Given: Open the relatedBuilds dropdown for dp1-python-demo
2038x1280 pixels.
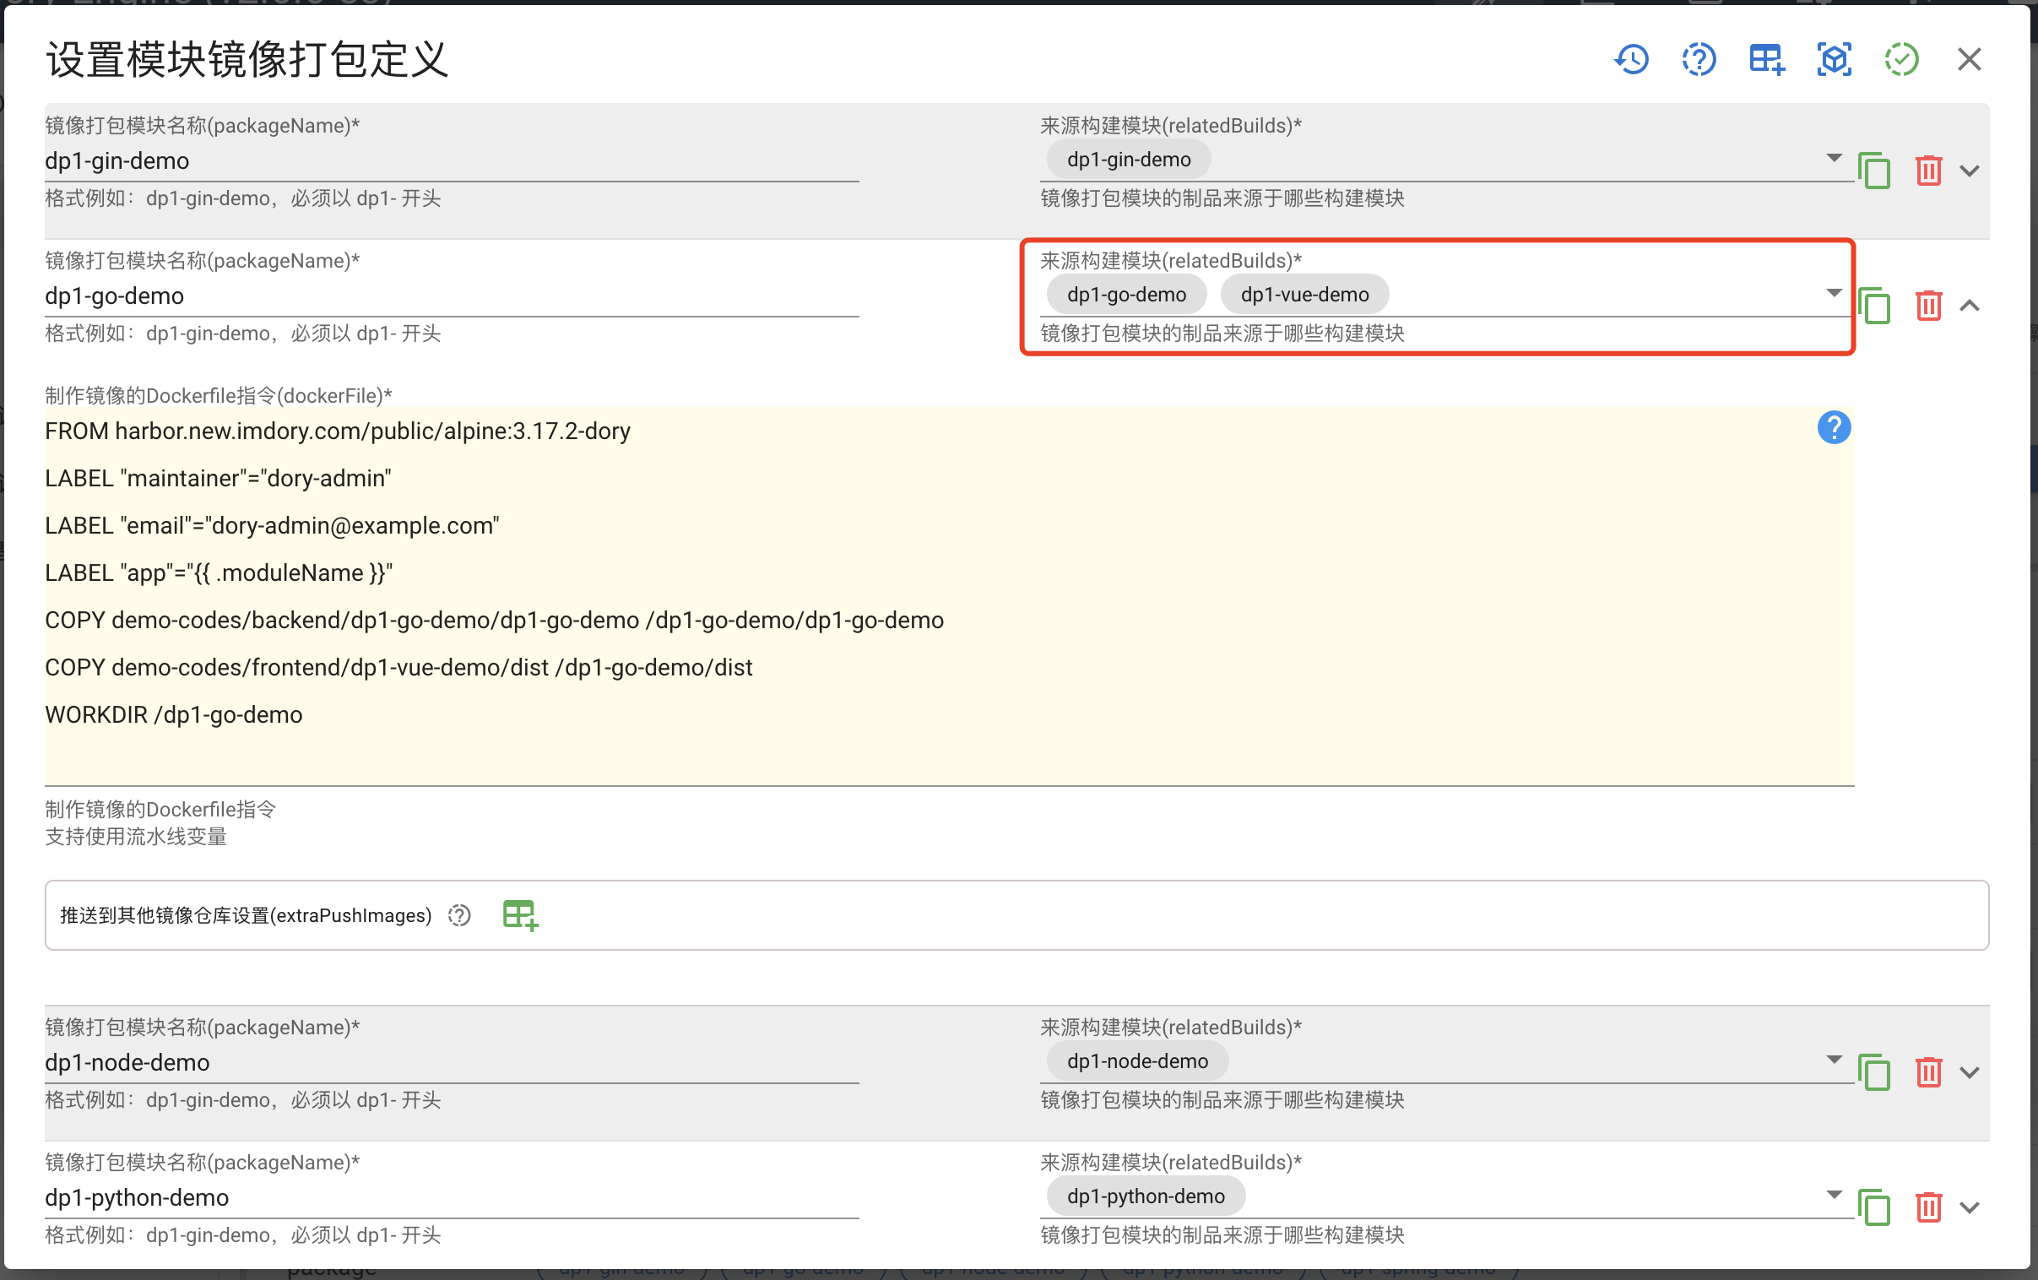Looking at the screenshot, I should point(1833,1195).
